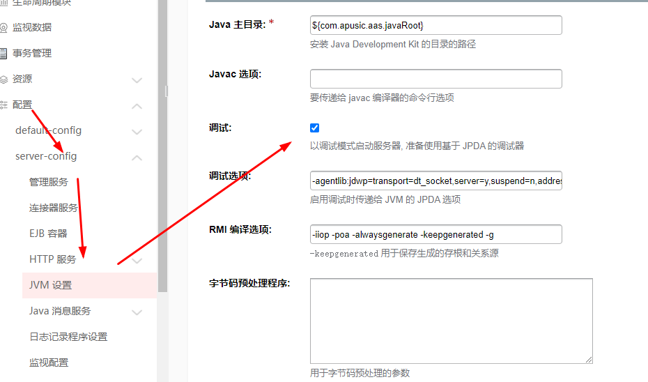The height and width of the screenshot is (382, 648).
Task: Collapse the server-config chevron
Action: [x=137, y=158]
